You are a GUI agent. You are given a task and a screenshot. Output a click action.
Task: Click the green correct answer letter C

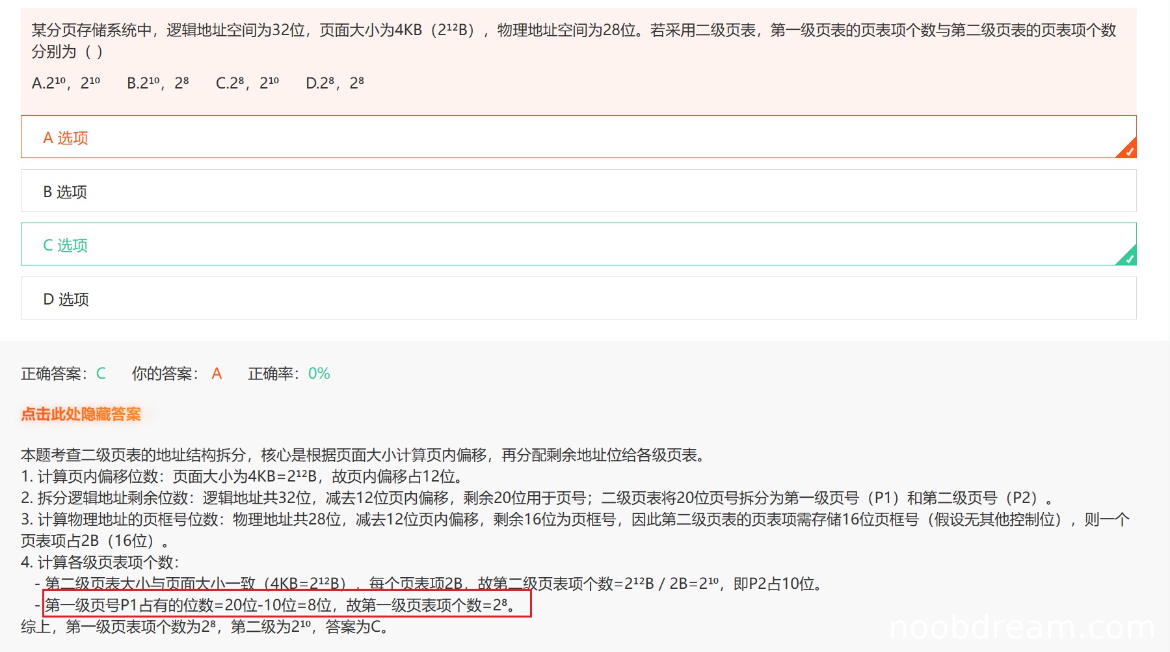[x=101, y=374]
